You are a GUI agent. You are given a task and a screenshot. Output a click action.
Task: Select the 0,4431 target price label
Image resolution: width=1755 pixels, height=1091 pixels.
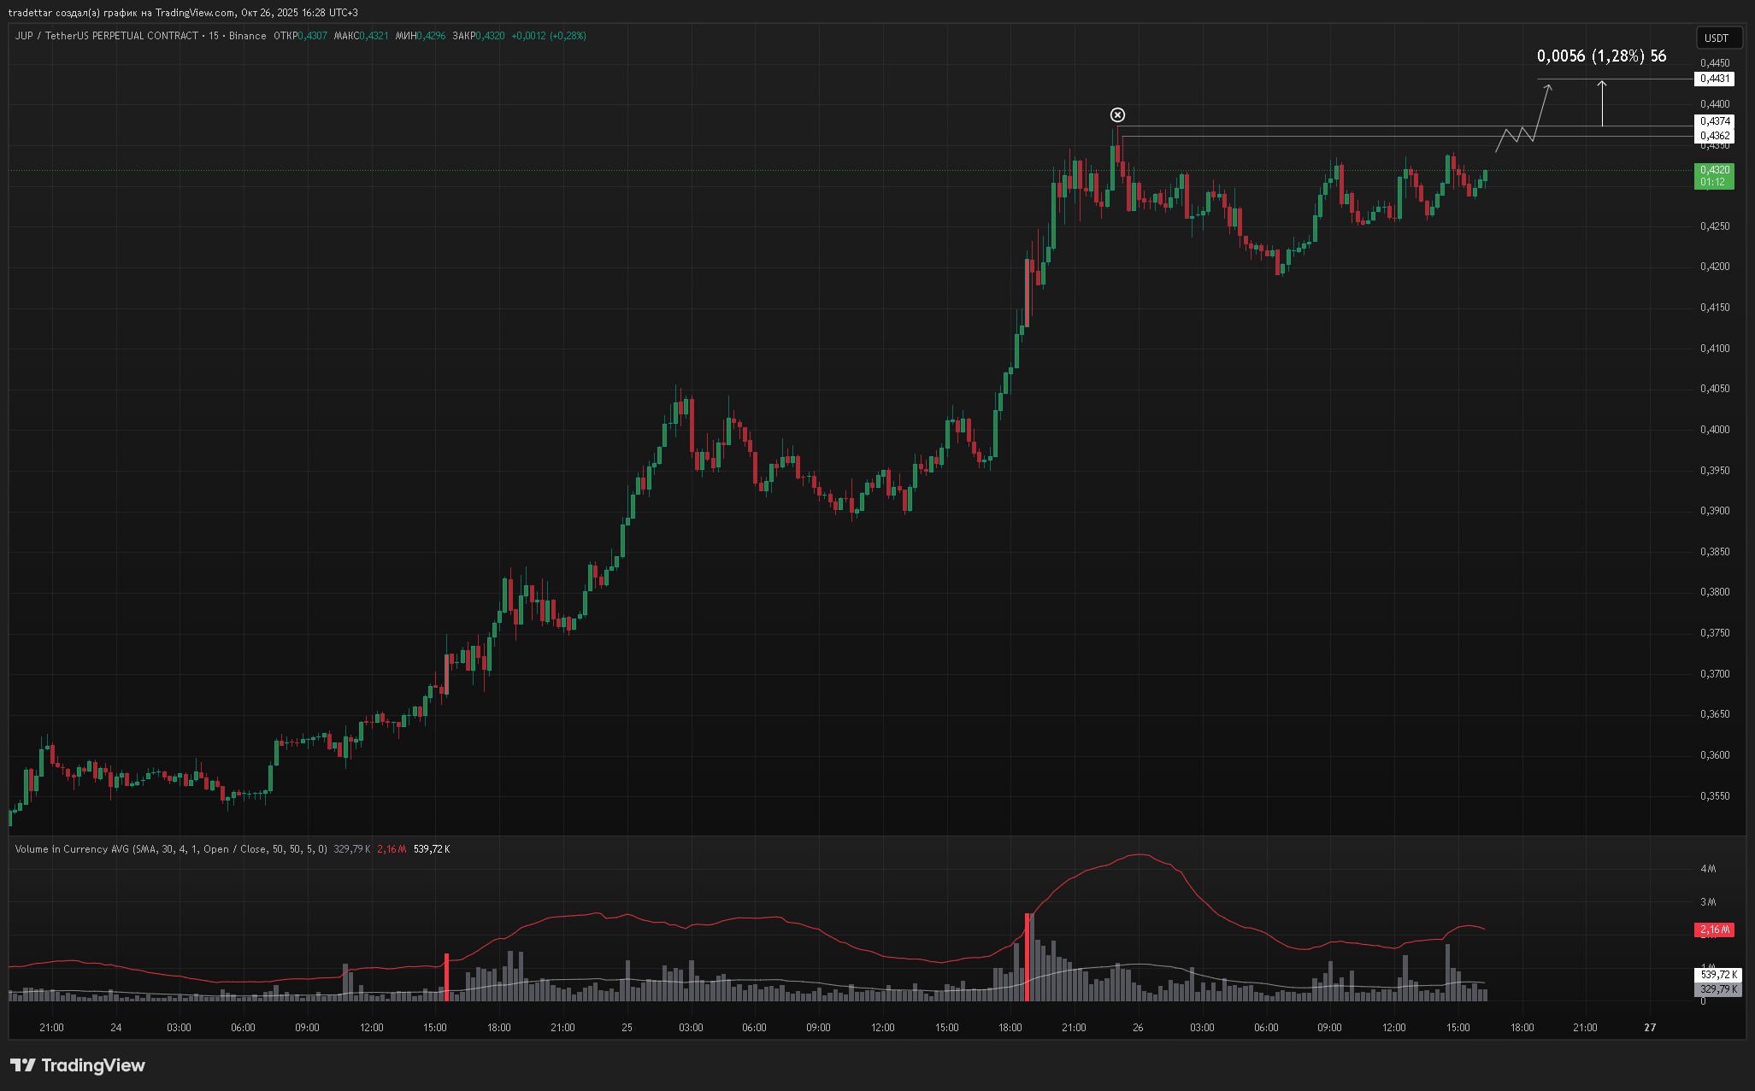[1714, 79]
